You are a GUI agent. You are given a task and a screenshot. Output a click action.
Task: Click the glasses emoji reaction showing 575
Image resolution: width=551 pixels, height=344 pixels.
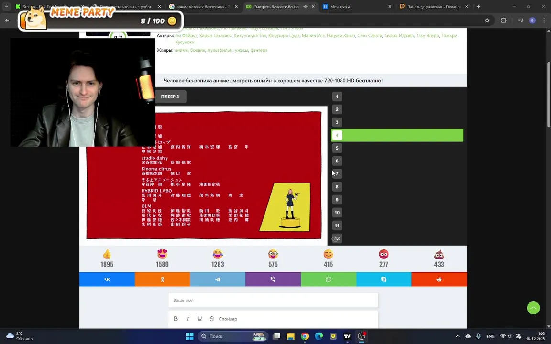273,258
